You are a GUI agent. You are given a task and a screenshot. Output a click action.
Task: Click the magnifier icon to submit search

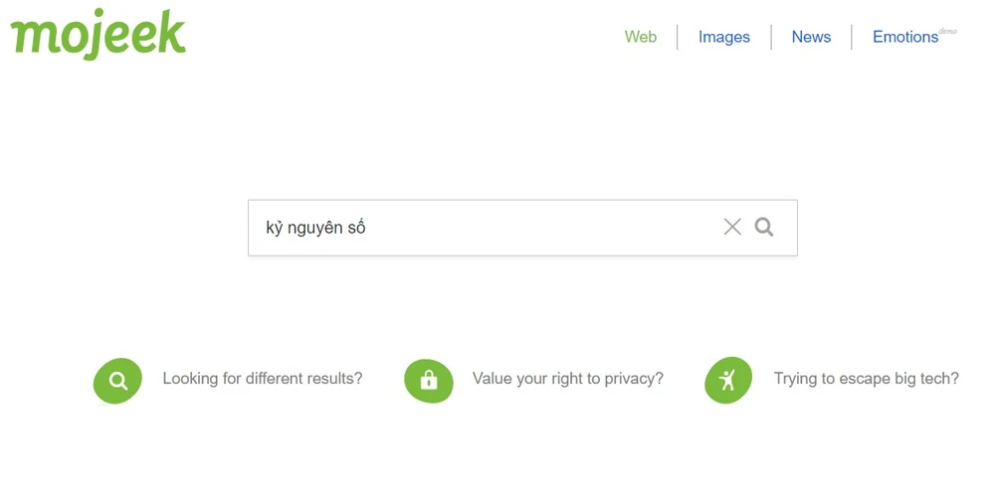764,227
